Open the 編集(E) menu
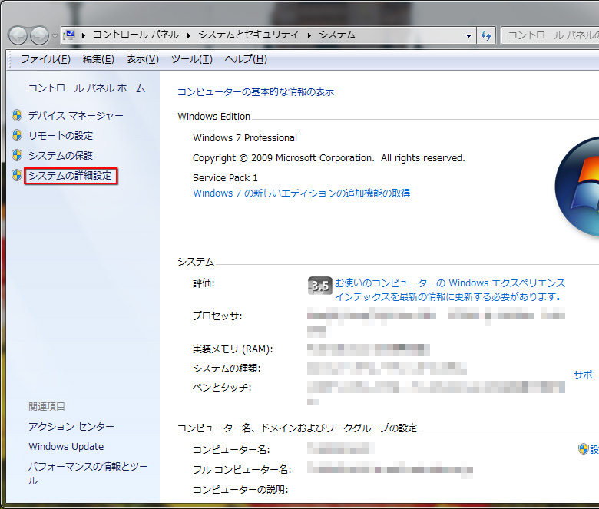Image resolution: width=599 pixels, height=509 pixels. tap(98, 59)
